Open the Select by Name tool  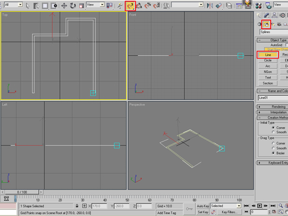click(36, 6)
